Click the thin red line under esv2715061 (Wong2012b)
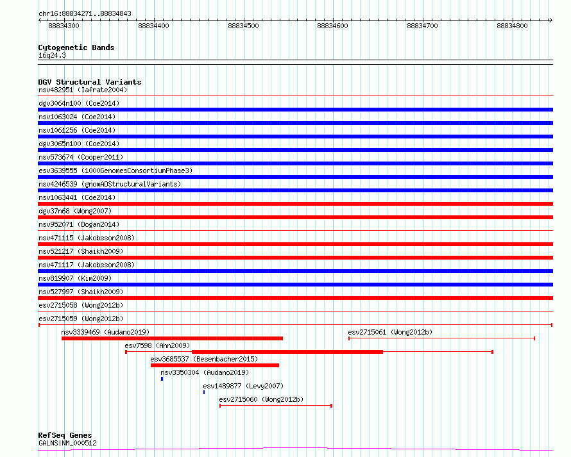Image resolution: width=571 pixels, height=457 pixels. [x=442, y=338]
